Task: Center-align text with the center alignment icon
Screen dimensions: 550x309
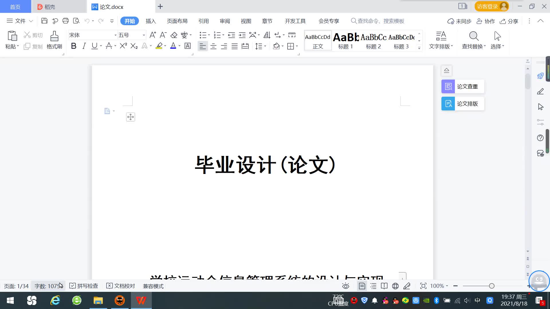Action: [213, 46]
